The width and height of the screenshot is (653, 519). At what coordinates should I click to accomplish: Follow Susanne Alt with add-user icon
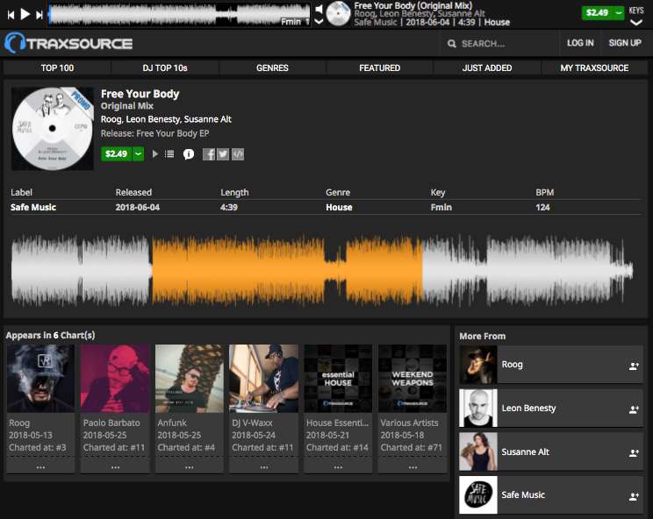[634, 453]
